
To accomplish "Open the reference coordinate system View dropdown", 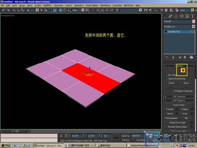I will point(83,10).
